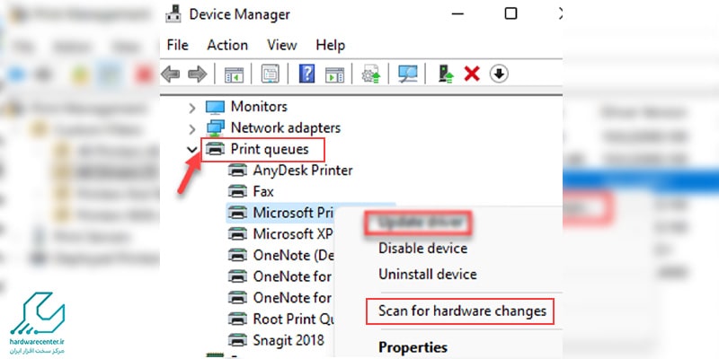Select Disable device in context menu
This screenshot has height=359, width=719.
(x=422, y=249)
